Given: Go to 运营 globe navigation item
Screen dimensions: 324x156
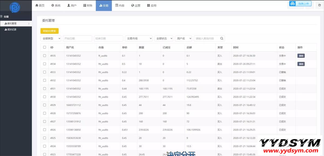Looking at the screenshot, I should [136, 5].
